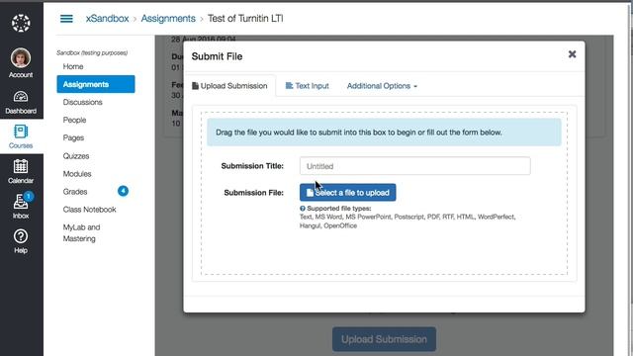
Task: Click the 'Submit File' dialog title
Action: [x=217, y=56]
